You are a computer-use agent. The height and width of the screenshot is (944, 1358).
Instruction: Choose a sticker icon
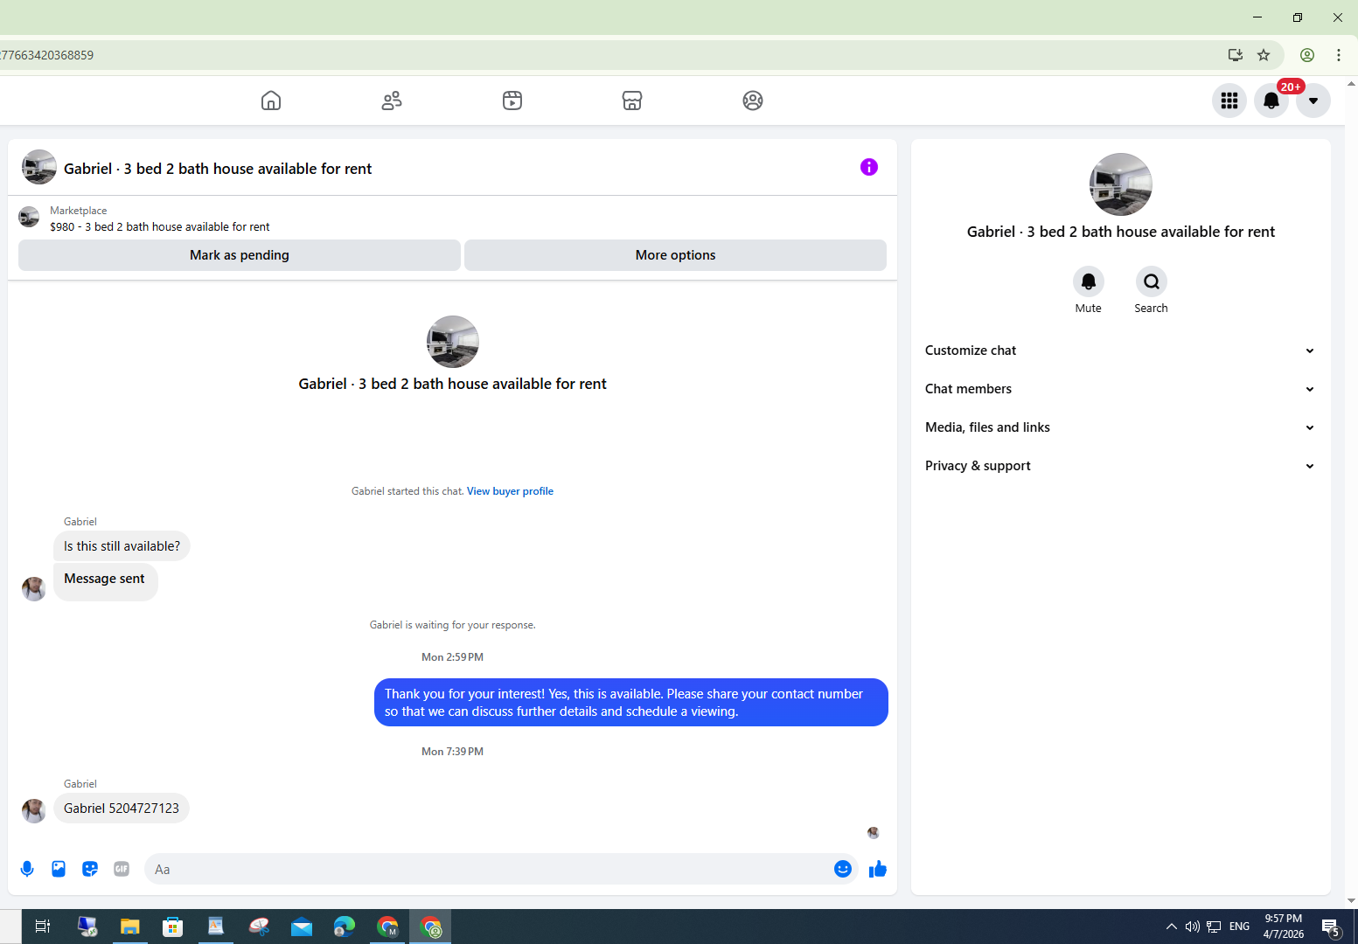pos(90,869)
